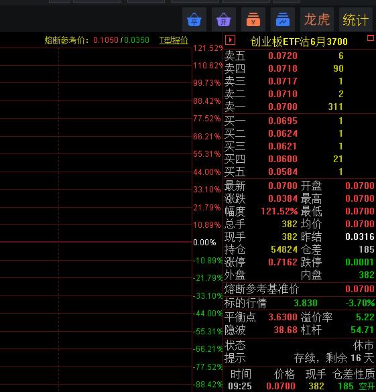Screen dimensions: 376x392
Task: Click 卖五 price 0.0720
Action: point(283,56)
